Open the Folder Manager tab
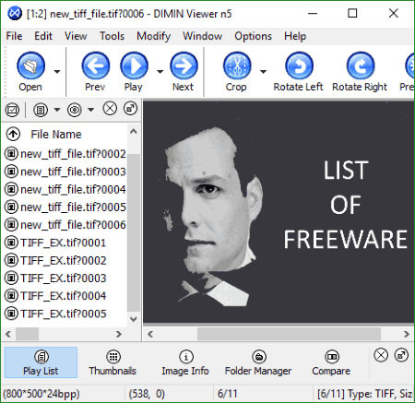 click(x=258, y=362)
